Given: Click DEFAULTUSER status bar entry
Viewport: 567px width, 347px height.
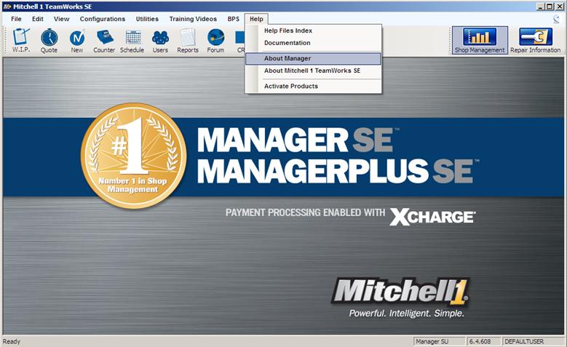Looking at the screenshot, I should click(534, 341).
